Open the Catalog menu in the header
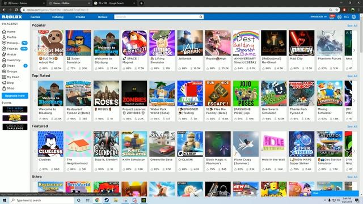Image resolution: width=363 pixels, height=204 pixels. click(x=58, y=17)
